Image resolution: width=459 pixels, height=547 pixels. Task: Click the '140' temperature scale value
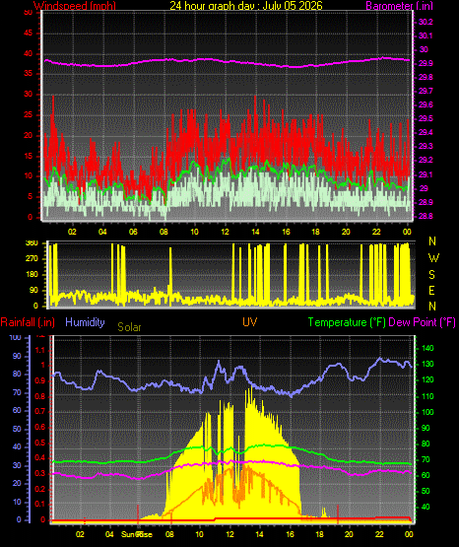coord(427,348)
